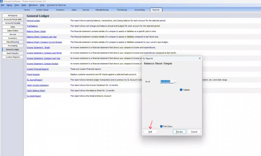Show All Reports in sidebar
Image resolution: width=261 pixels, height=156 pixels.
click(x=13, y=15)
